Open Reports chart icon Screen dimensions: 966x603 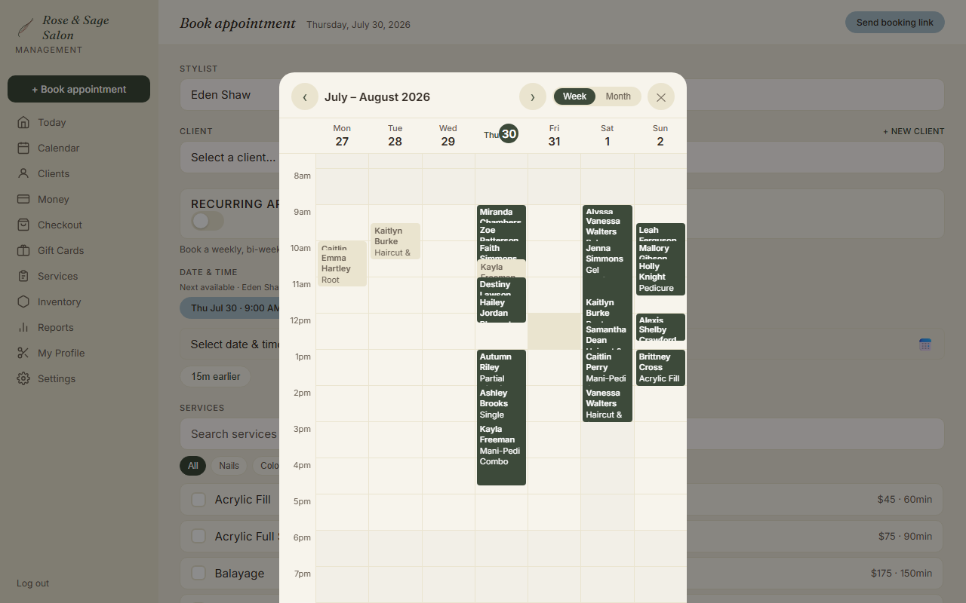click(x=23, y=327)
